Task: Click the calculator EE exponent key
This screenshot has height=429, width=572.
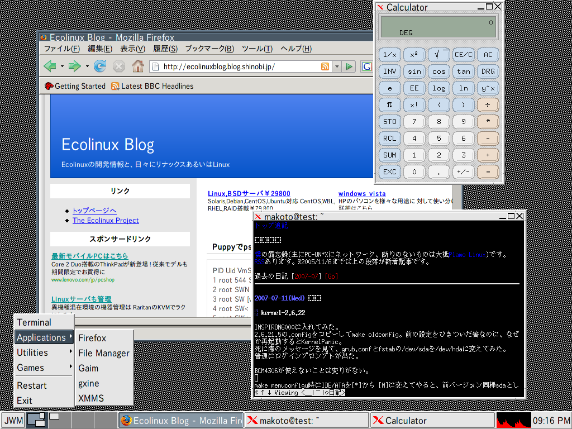Action: click(x=414, y=88)
